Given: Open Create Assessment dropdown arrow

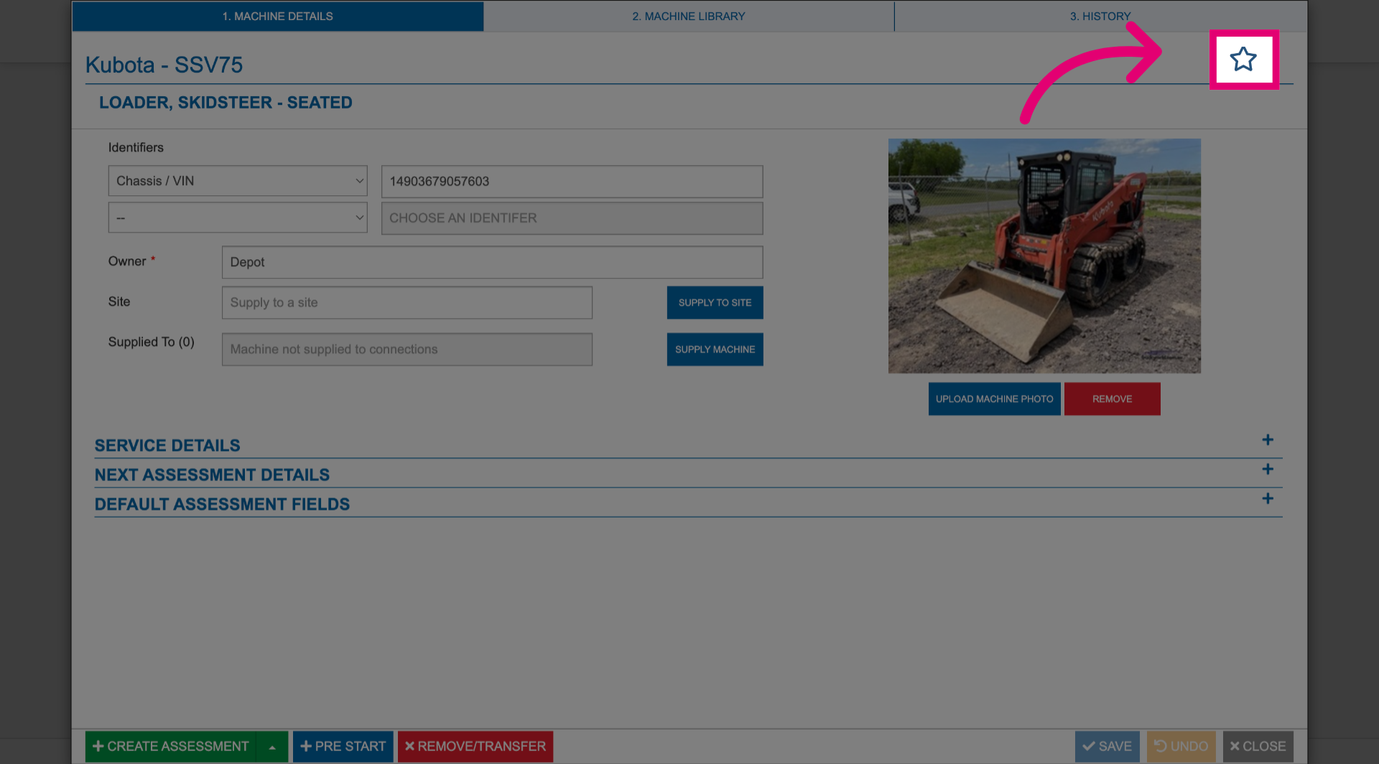Looking at the screenshot, I should point(272,747).
